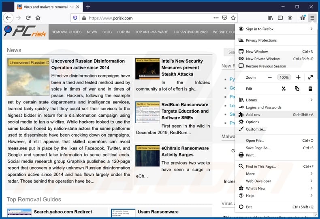Open the Library bookshelf toolbar icon

pos(270,18)
